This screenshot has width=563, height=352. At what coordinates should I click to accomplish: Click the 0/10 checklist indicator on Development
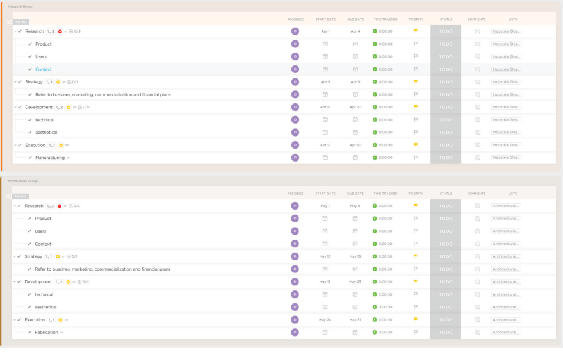pyautogui.click(x=84, y=107)
